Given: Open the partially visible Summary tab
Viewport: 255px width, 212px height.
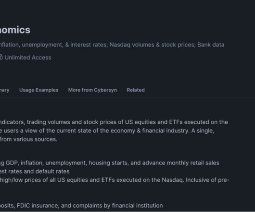Looking at the screenshot, I should point(4,90).
